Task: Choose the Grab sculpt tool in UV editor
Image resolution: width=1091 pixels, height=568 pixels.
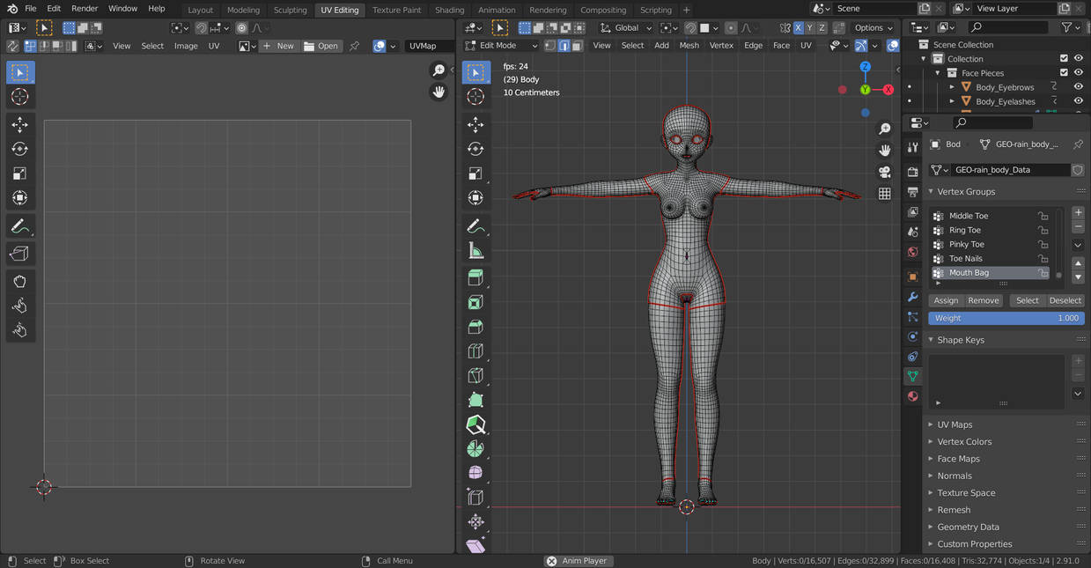Action: 19,282
